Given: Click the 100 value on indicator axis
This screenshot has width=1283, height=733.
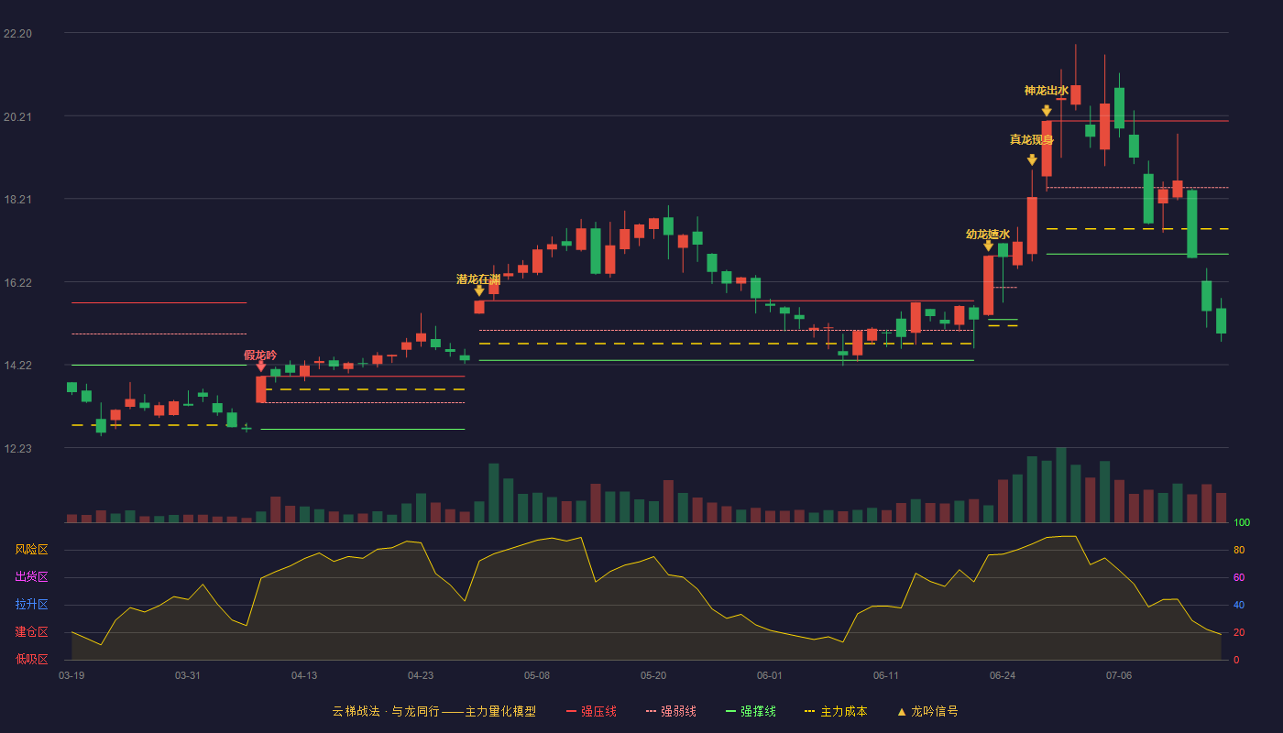Looking at the screenshot, I should [x=1242, y=523].
